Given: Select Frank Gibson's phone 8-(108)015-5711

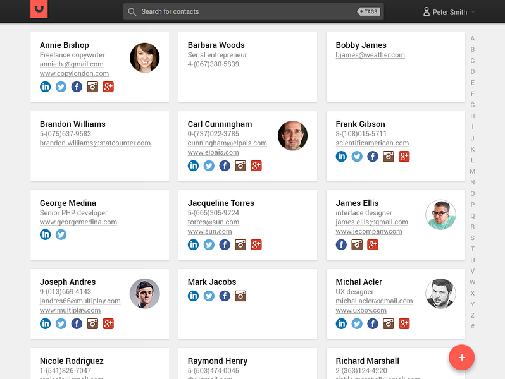Looking at the screenshot, I should pyautogui.click(x=361, y=134).
